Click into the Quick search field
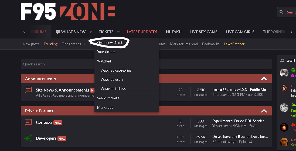Image resolution: width=296 pixels, height=151 pixels. (146, 64)
